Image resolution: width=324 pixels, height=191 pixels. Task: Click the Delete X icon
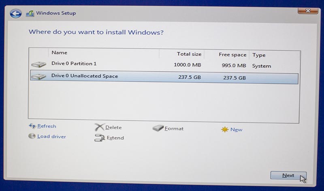(x=99, y=127)
